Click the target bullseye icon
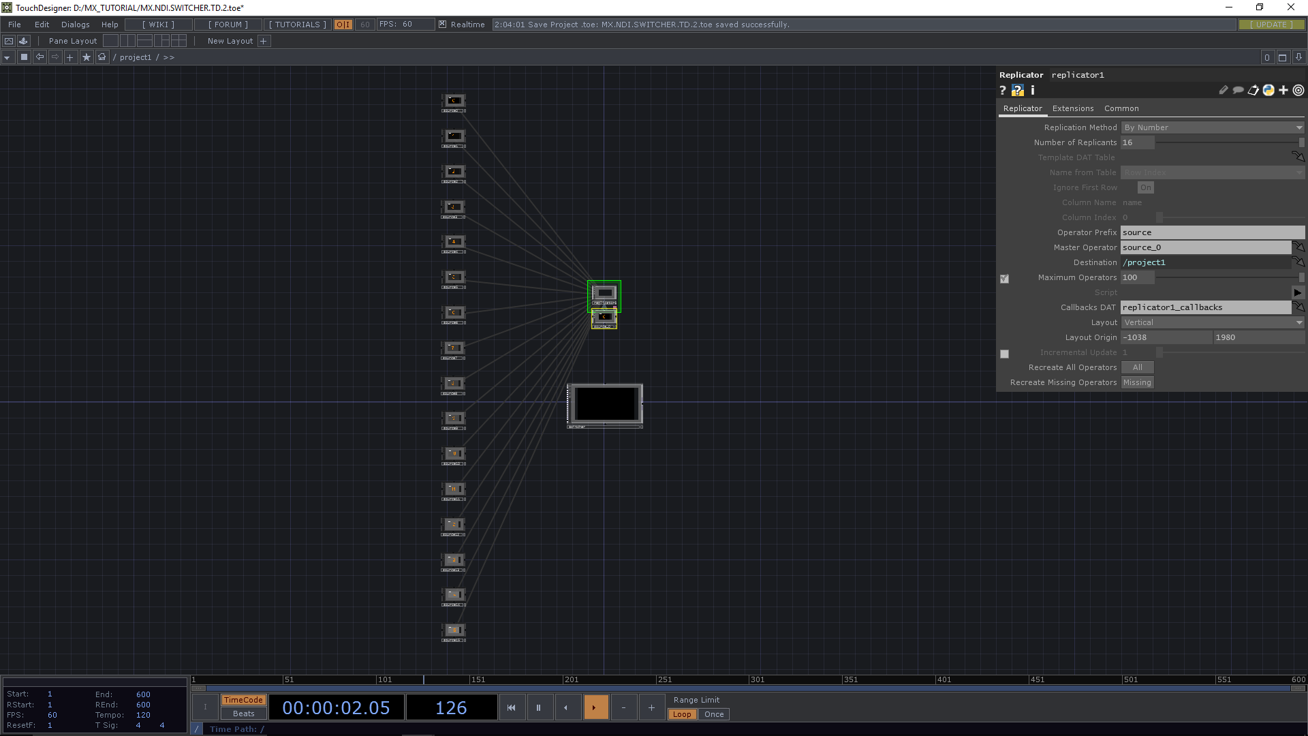 pyautogui.click(x=1298, y=90)
